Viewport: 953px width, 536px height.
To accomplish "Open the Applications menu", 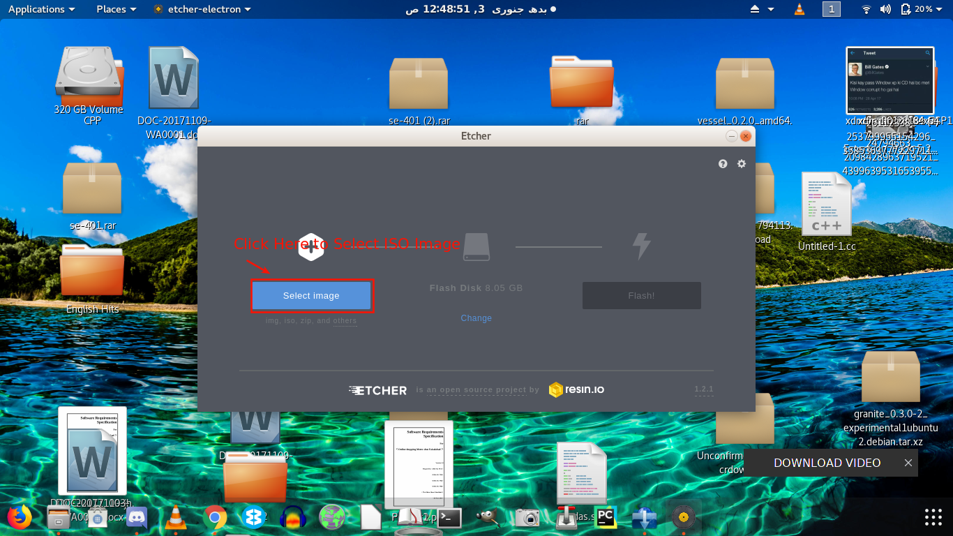I will coord(41,9).
